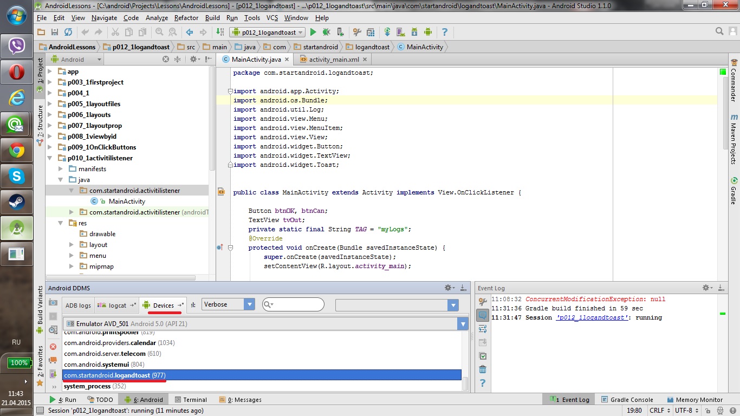The image size is (740, 416).
Task: Click DDMS screen capture camera icon
Action: (x=53, y=302)
